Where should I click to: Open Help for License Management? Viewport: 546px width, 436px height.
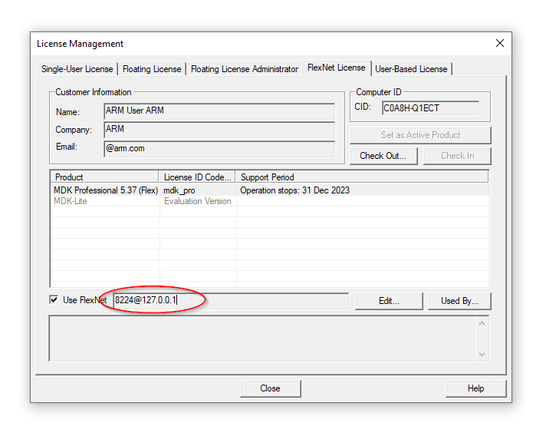(x=475, y=388)
